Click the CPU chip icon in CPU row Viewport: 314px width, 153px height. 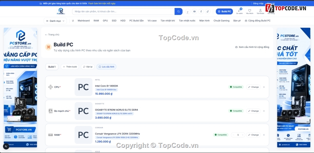tap(51, 87)
